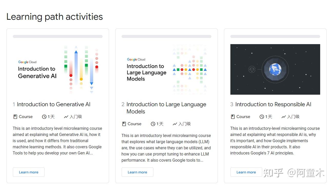Viewport: 333px width, 186px height.
Task: Click the 入门级 skill level icon on Generative AI card
Action: (66, 116)
